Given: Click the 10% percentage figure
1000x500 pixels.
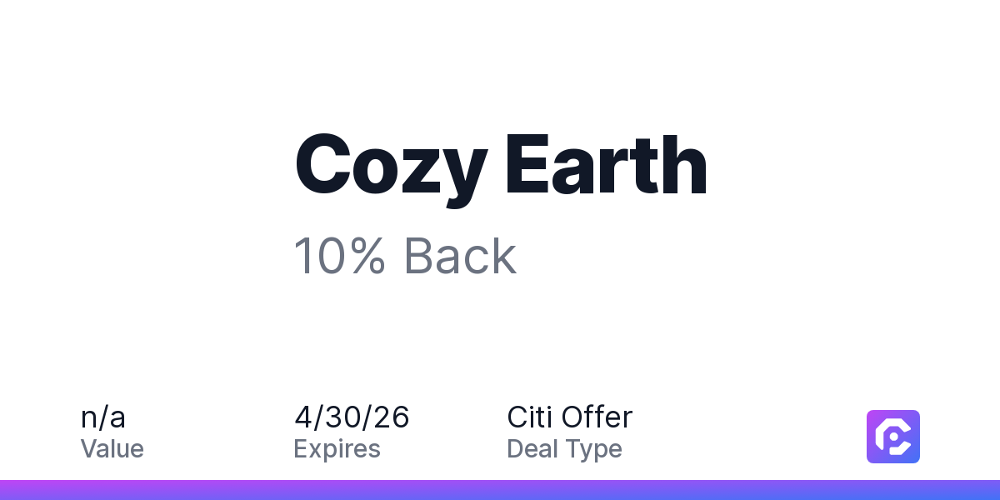Looking at the screenshot, I should coord(339,257).
